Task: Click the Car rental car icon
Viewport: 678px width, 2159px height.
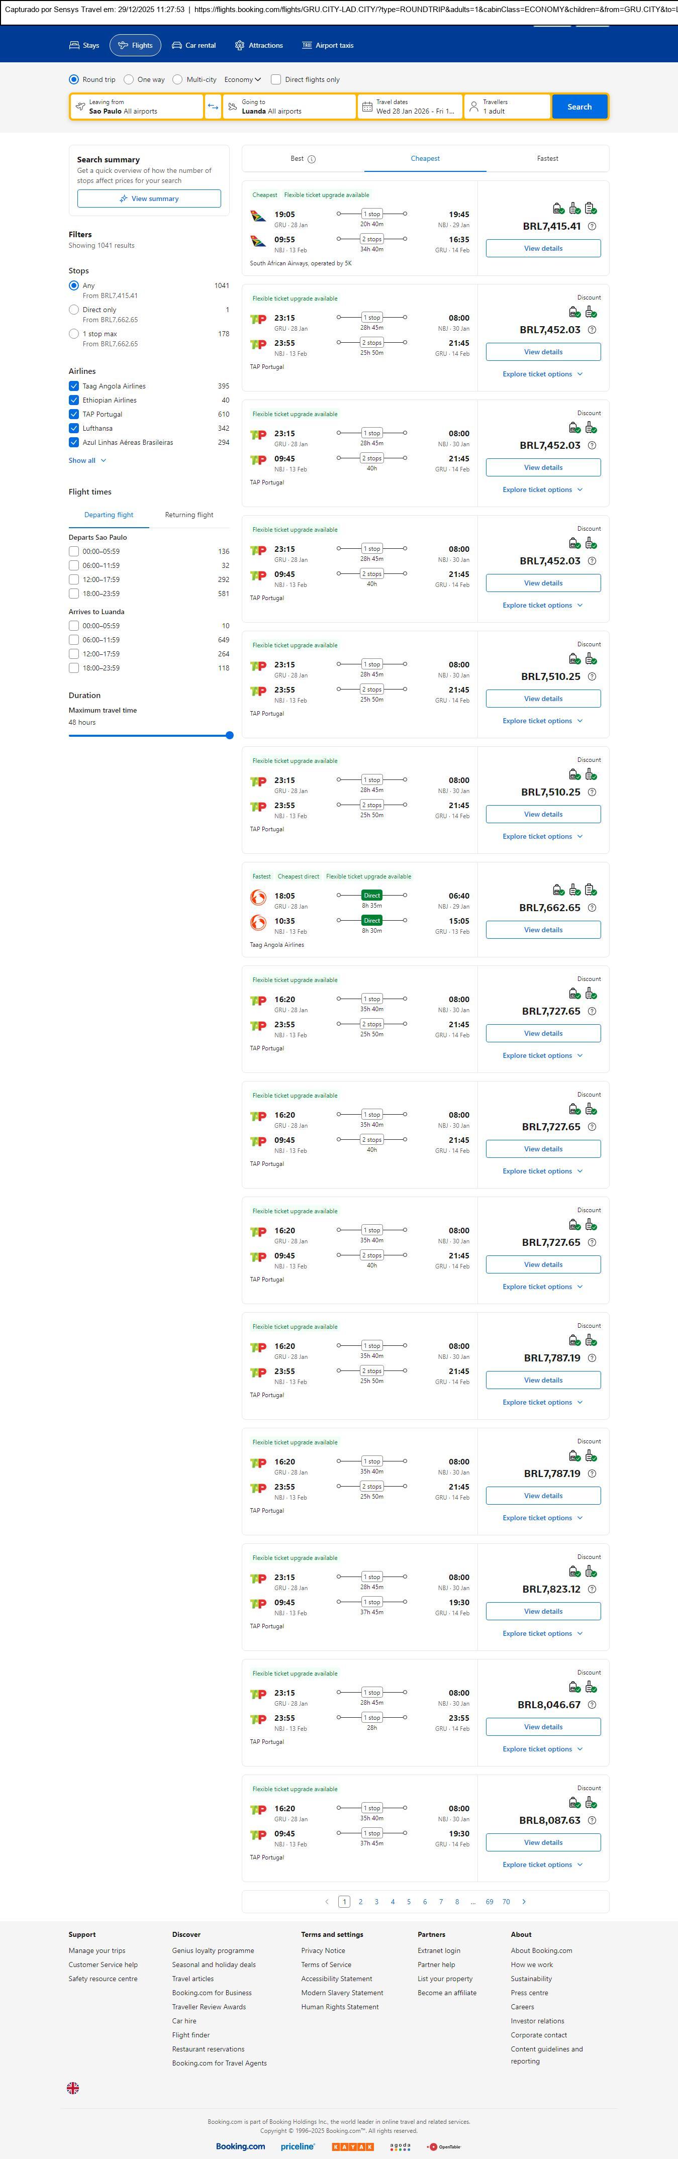Action: [x=177, y=45]
